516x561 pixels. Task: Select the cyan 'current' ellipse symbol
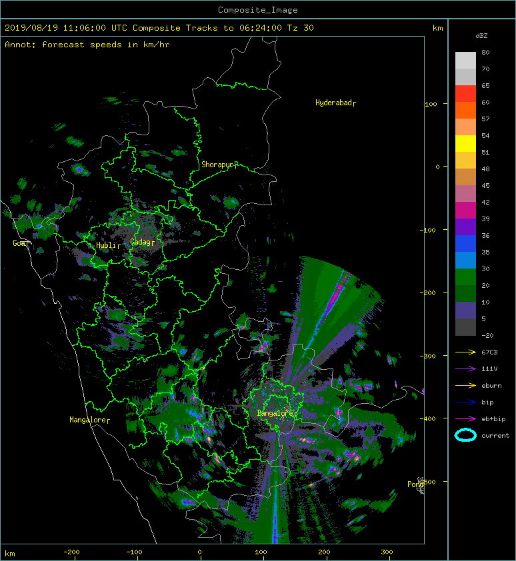coord(465,435)
